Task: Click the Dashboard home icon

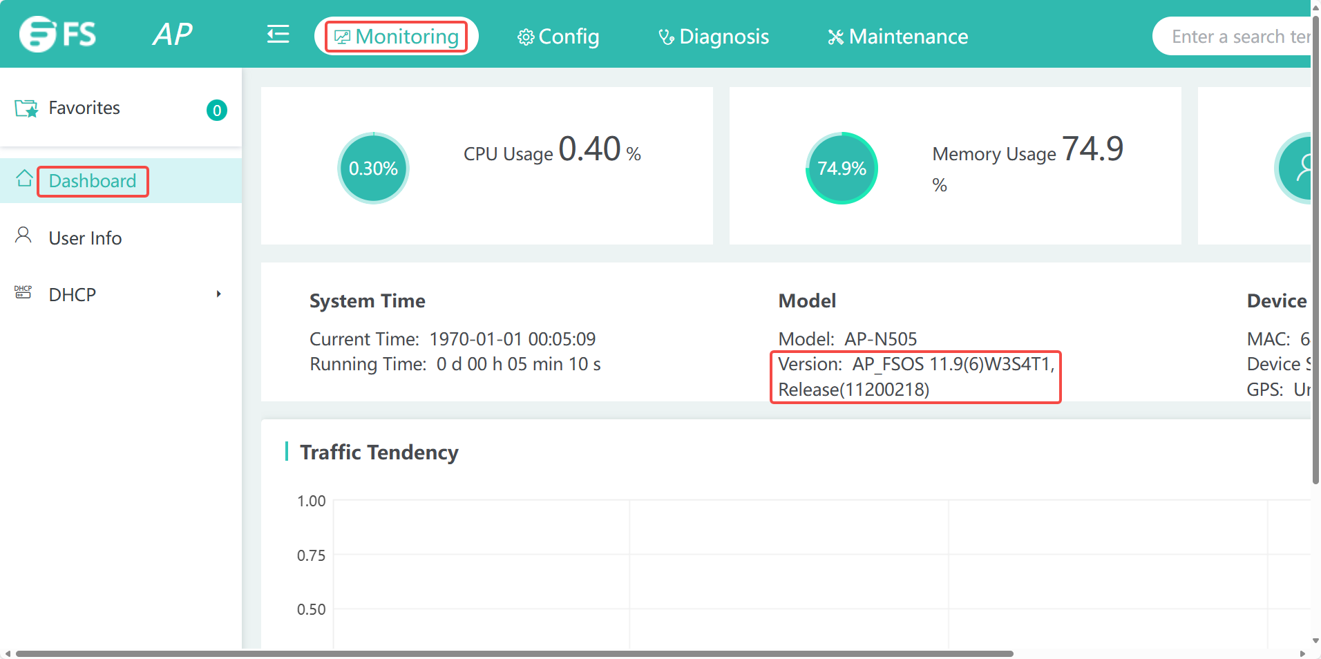Action: click(24, 179)
